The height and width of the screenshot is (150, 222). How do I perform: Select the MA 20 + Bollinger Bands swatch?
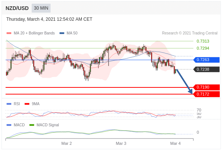pyautogui.click(x=9, y=33)
